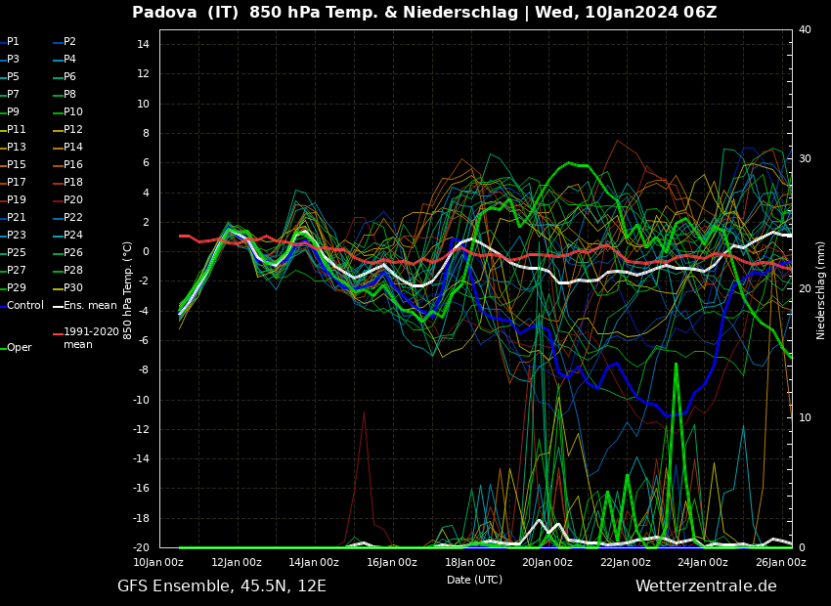Click the -20 temperature axis tick label

pyautogui.click(x=142, y=547)
